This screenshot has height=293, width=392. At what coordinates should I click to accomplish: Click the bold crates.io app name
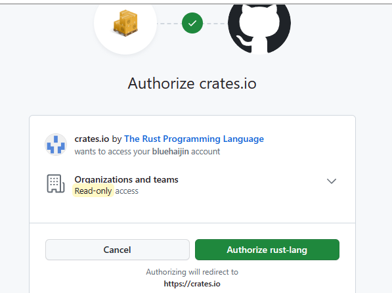coord(92,139)
